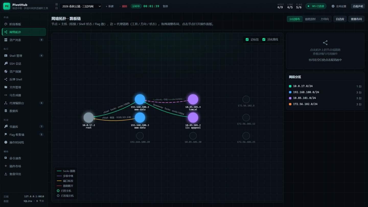This screenshot has width=368, height=207.
Task: Select node 10.0.17.2 root
Action: point(89,118)
